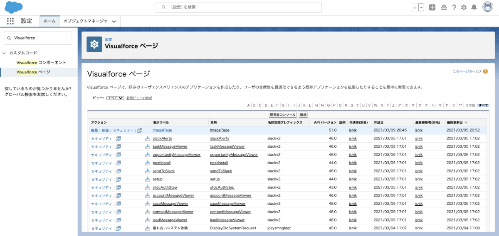This screenshot has width=499, height=236.
Task: Open the notifications bell
Action: click(x=474, y=7)
